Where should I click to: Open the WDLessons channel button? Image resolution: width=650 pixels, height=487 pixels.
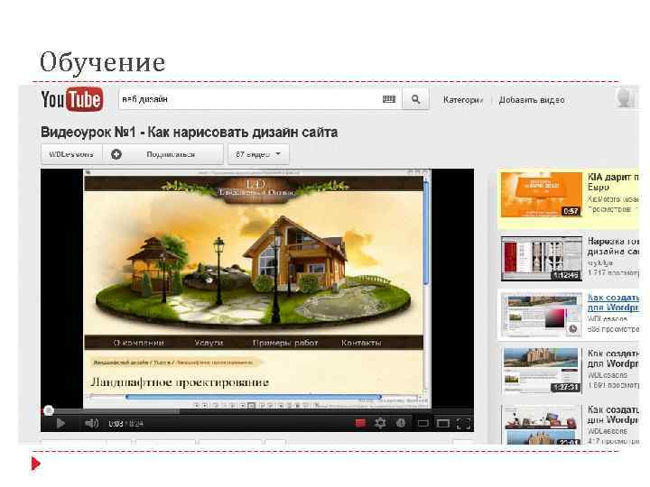click(x=71, y=154)
